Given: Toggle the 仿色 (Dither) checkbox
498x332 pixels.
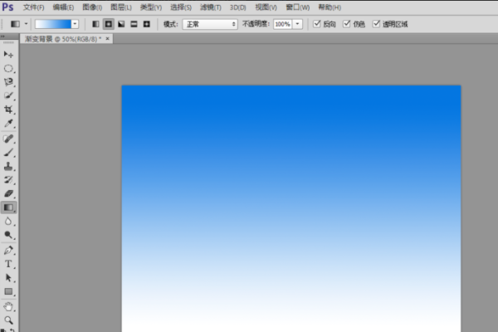Looking at the screenshot, I should (347, 24).
